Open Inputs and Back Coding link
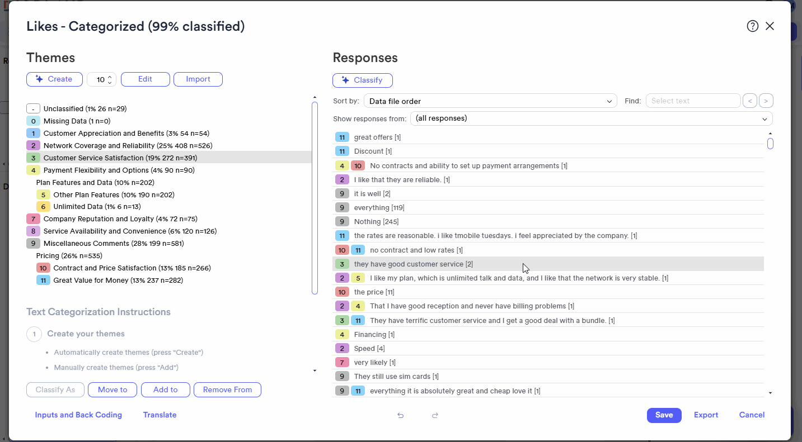 click(78, 415)
